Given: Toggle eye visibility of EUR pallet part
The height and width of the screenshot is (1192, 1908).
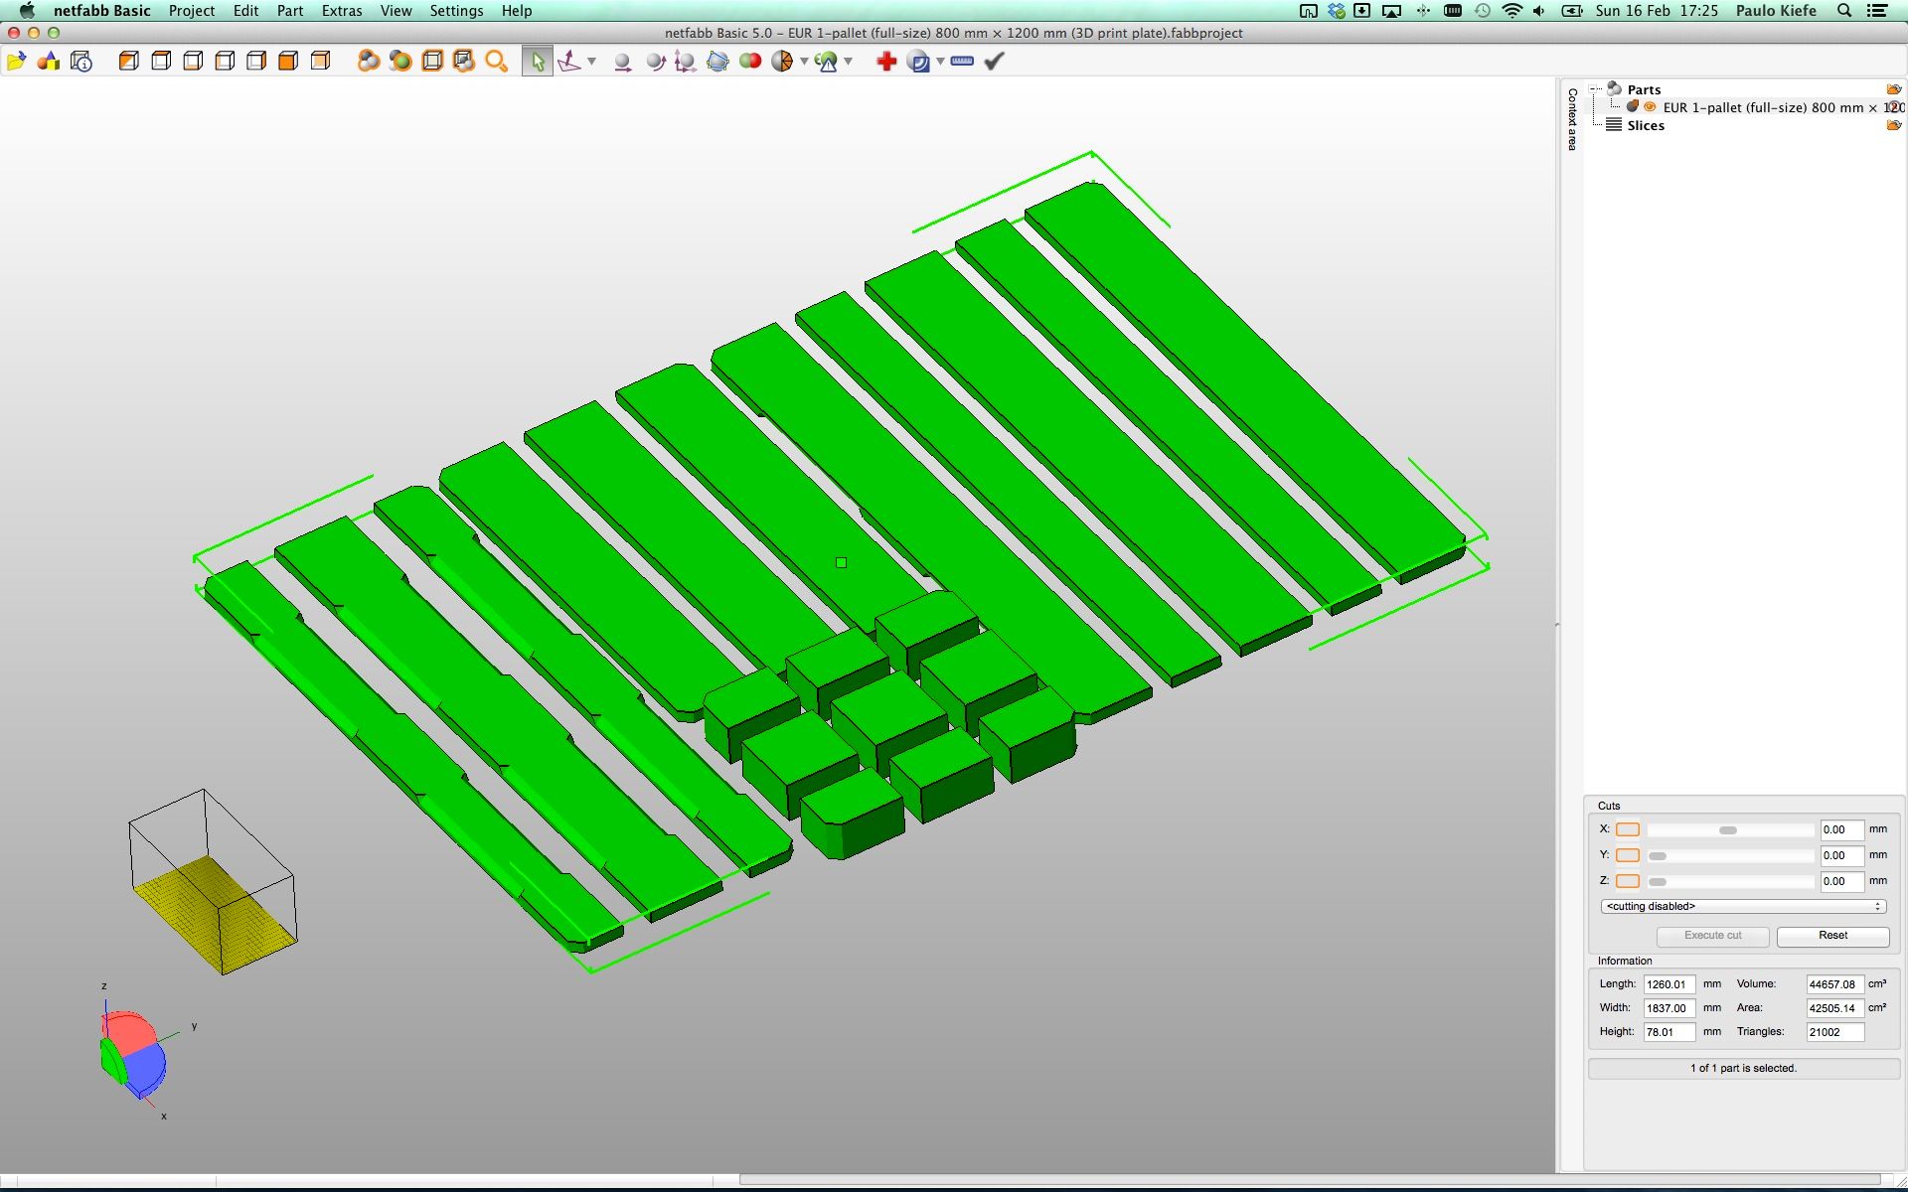Looking at the screenshot, I should [1650, 107].
